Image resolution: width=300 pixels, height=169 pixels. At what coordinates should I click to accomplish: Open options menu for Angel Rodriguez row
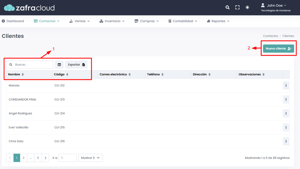286,114
